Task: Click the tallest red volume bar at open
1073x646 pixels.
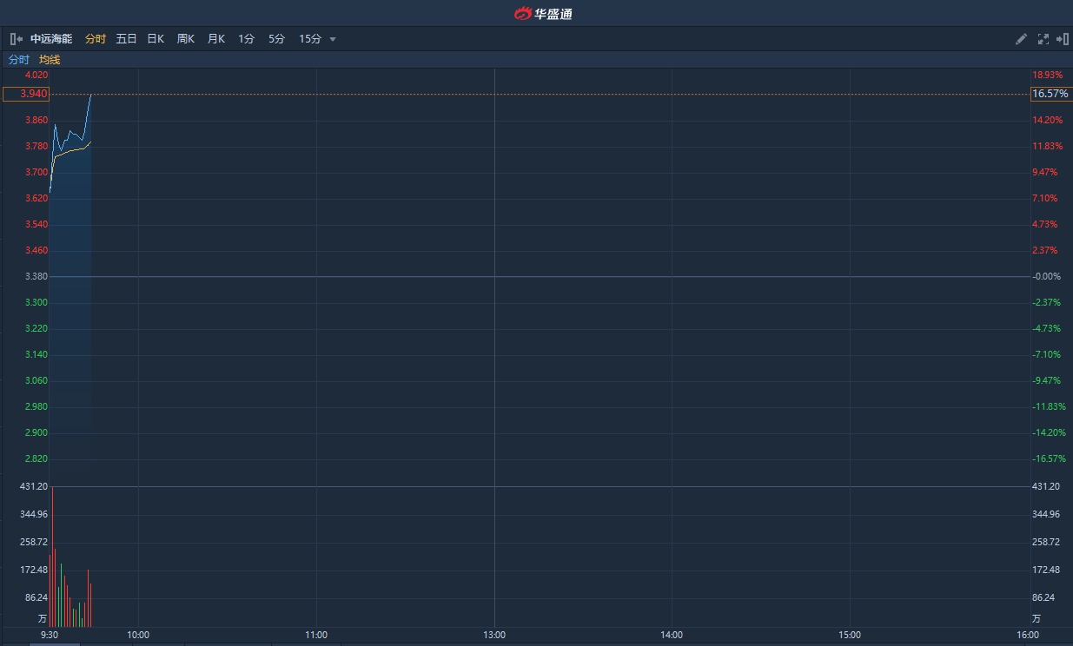Action: pos(53,556)
